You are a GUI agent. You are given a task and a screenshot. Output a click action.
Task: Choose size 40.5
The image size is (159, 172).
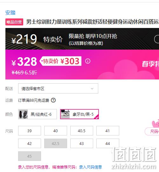(x=82, y=131)
